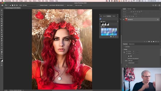This screenshot has width=161, height=91.
Task: Open the selection Mode dropdown
Action: (x=30, y=5)
